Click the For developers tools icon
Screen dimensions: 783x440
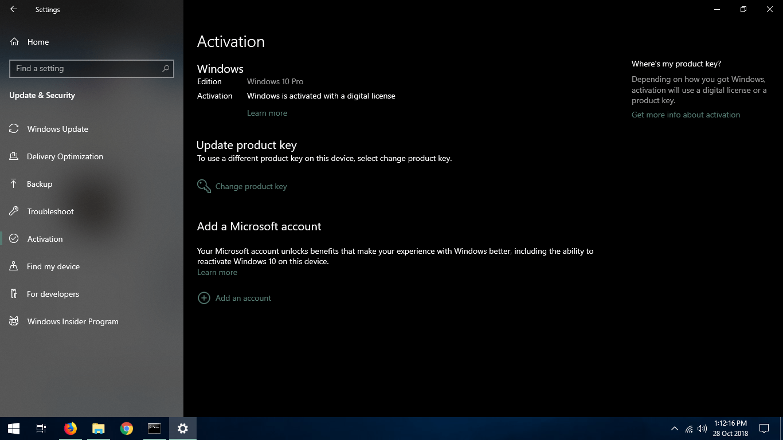[14, 294]
